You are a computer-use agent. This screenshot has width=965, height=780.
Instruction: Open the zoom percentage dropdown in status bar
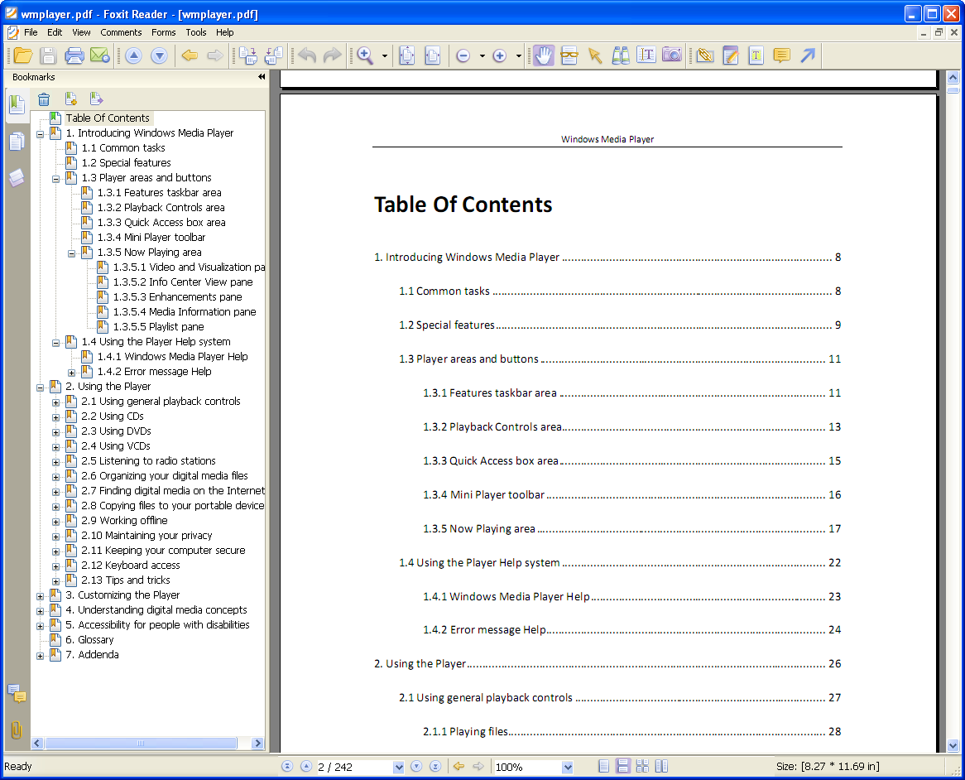click(x=568, y=767)
